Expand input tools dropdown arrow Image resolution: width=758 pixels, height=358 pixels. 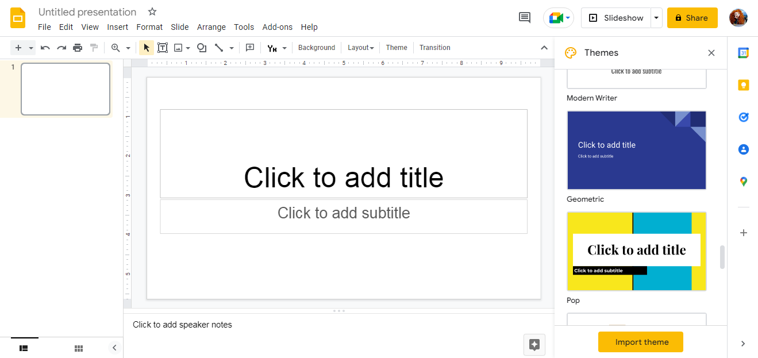(284, 48)
